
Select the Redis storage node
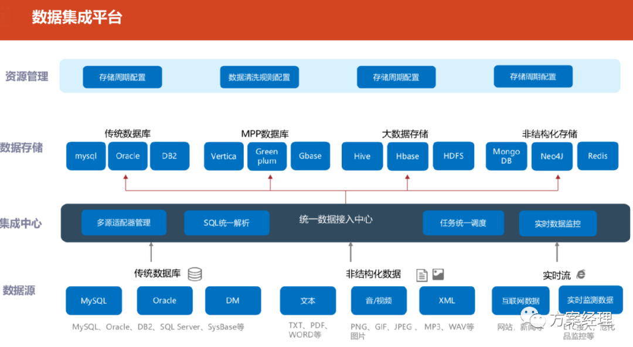click(x=598, y=156)
